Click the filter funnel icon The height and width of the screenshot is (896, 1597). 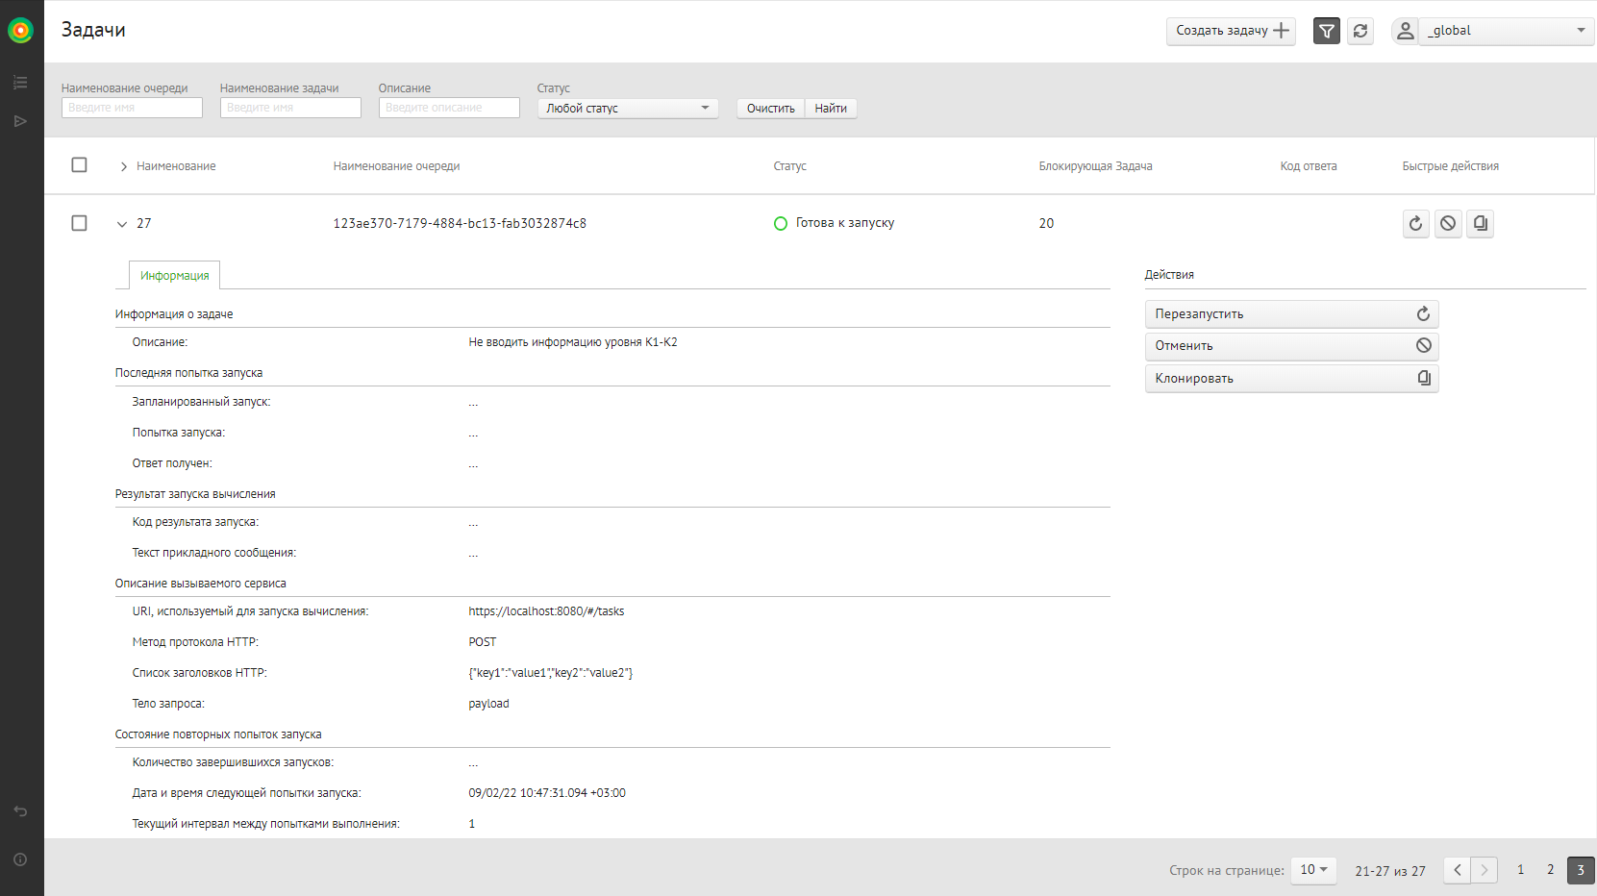pos(1327,31)
